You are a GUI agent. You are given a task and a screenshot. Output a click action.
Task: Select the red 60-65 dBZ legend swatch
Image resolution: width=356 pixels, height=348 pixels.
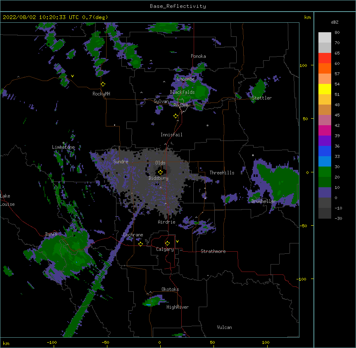(x=325, y=58)
